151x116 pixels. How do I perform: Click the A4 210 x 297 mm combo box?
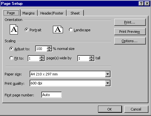[x=70, y=74]
